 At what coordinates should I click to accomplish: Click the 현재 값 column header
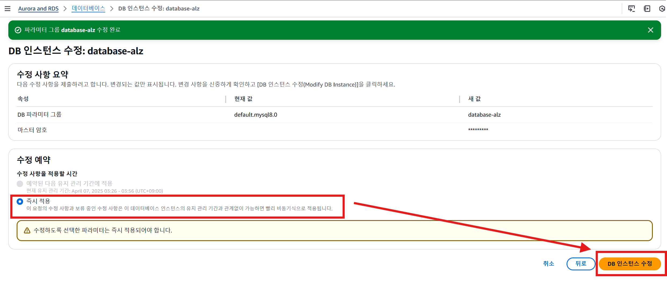click(x=243, y=99)
